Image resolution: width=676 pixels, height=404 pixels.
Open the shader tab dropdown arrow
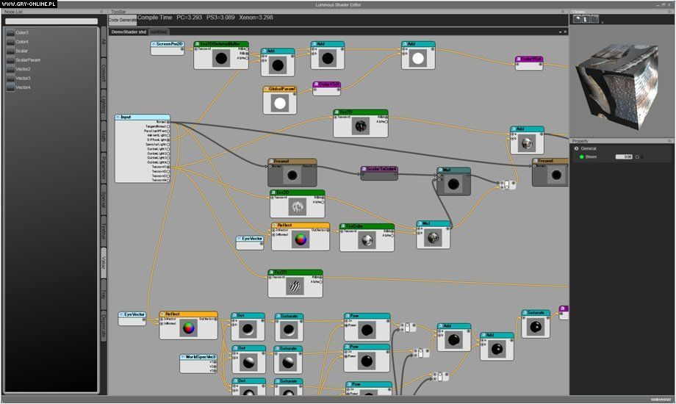(x=559, y=32)
